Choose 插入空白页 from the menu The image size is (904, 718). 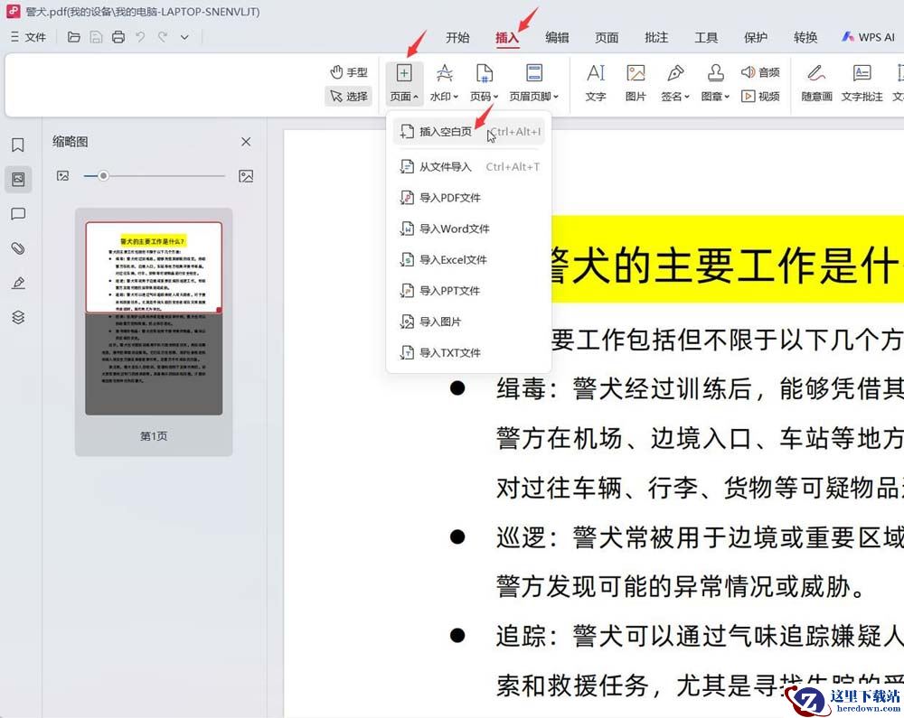[x=468, y=132]
